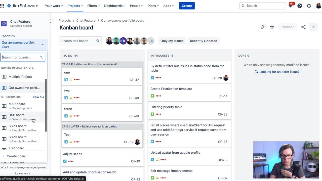322x181 pixels.
Task: Show the +4 more assignees
Action: pos(151,41)
